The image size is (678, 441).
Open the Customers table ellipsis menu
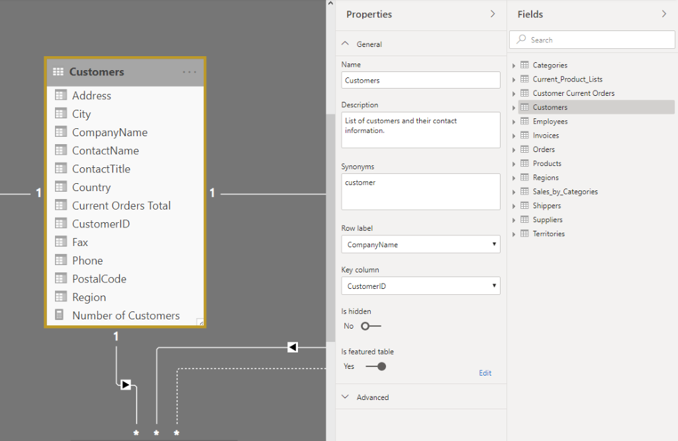[189, 72]
